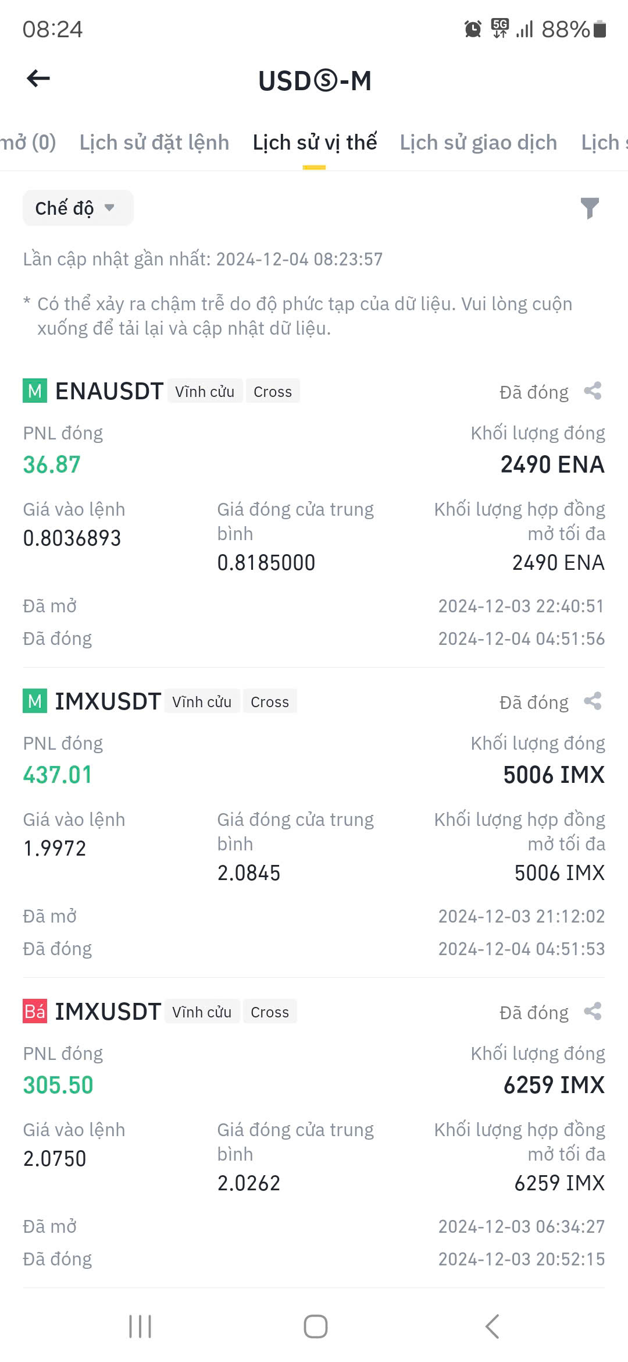The height and width of the screenshot is (1362, 628).
Task: Switch to Lịch sử giao dịch tab
Action: click(x=478, y=143)
